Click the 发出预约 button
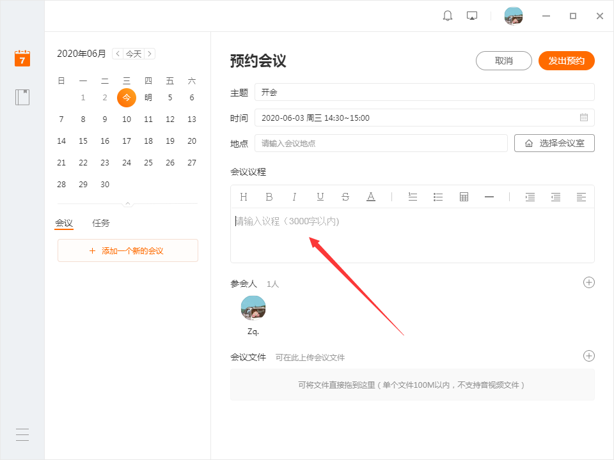Screen dimensions: 614x460 pyautogui.click(x=566, y=61)
